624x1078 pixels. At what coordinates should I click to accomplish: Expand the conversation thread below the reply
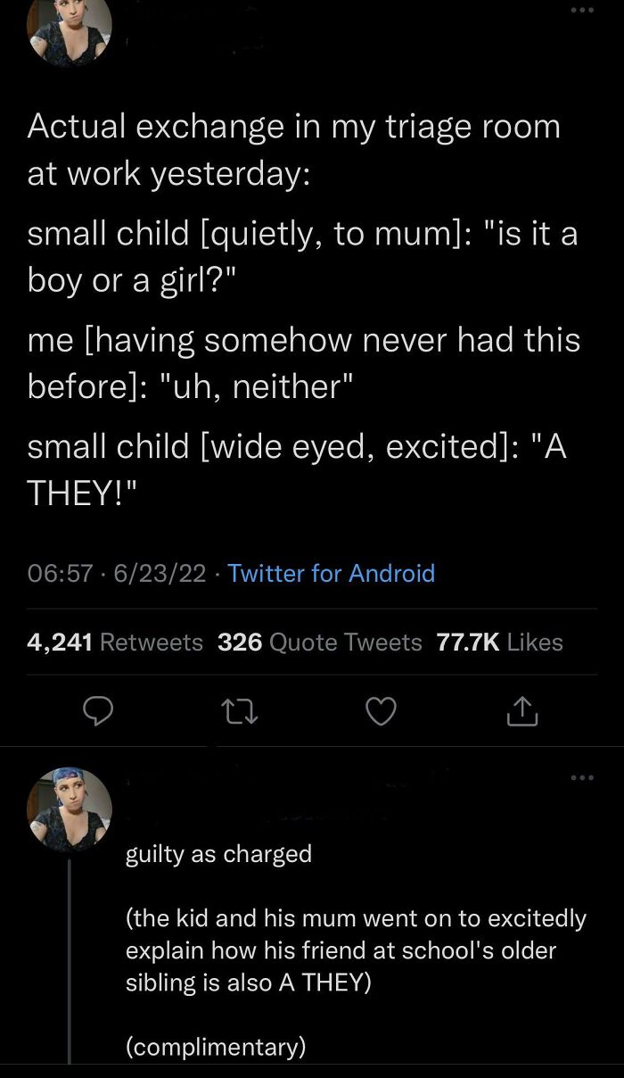70,964
